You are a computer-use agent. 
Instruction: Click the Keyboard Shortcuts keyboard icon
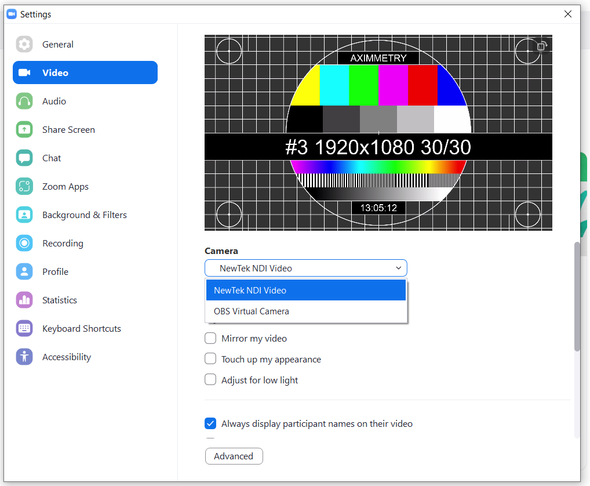(24, 329)
